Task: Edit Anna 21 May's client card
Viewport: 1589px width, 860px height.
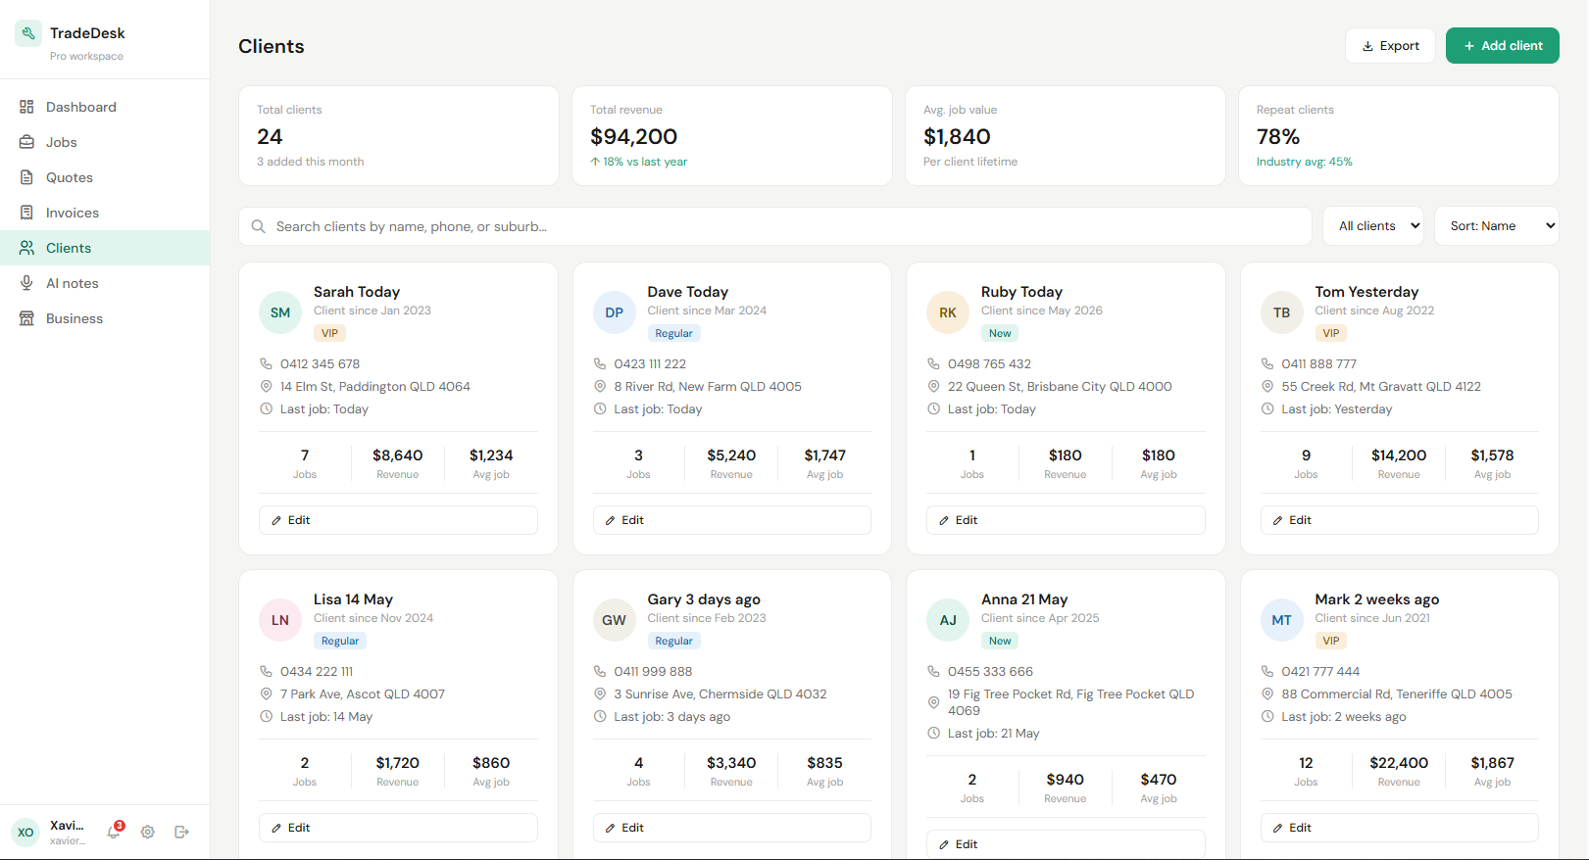Action: point(1066,844)
